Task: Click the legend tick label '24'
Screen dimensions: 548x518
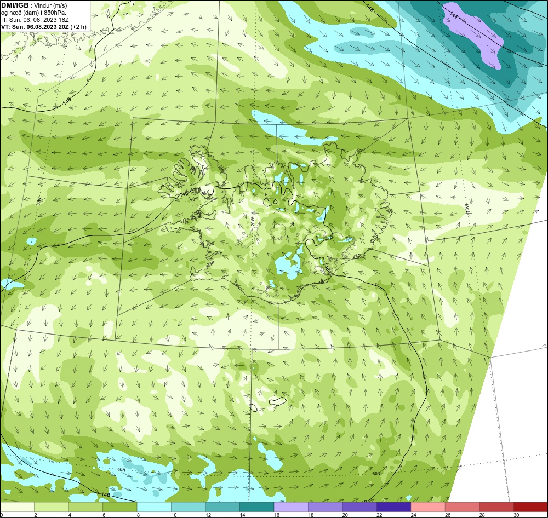Action: point(413,515)
